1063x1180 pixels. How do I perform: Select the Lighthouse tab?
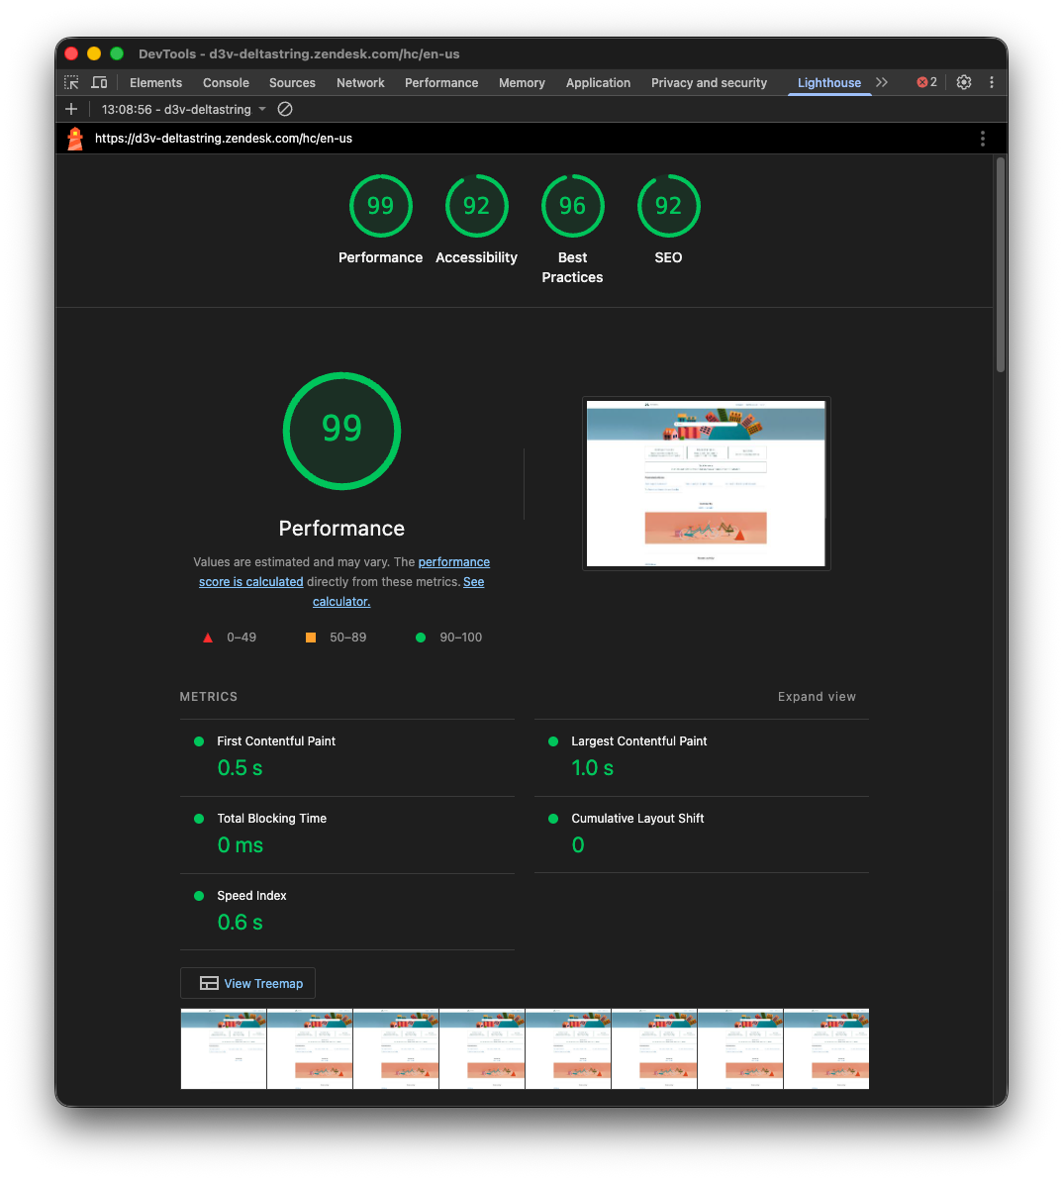tap(829, 83)
